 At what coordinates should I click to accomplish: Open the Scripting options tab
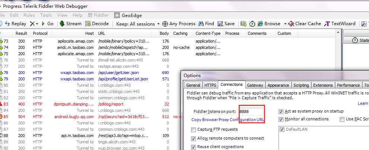[x=301, y=85]
